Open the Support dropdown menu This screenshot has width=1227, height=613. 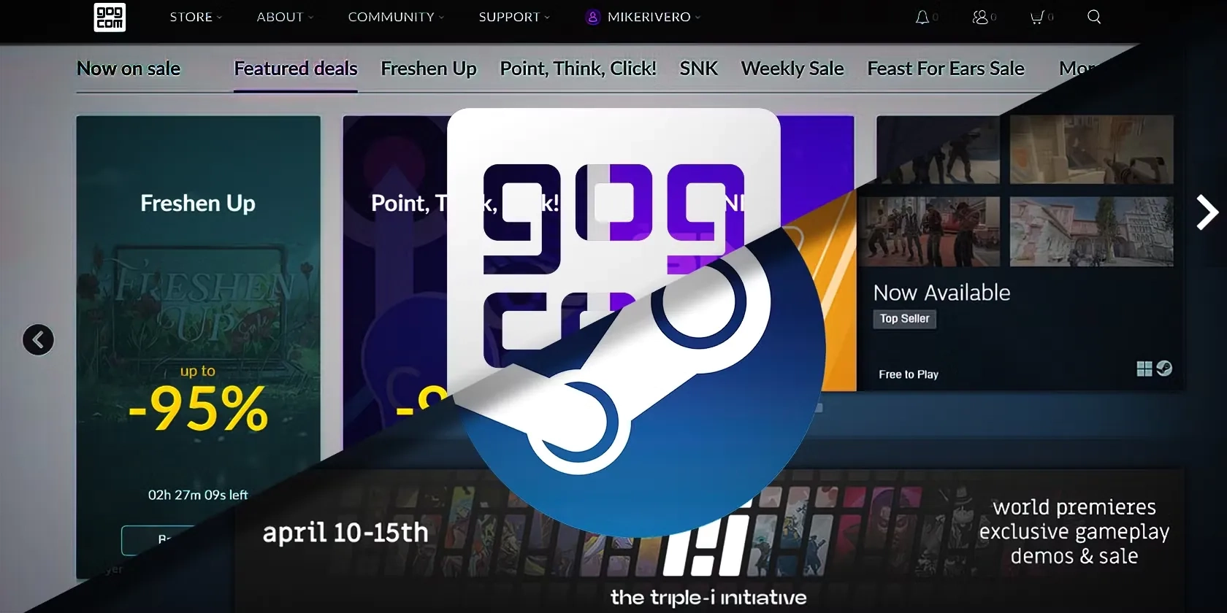[x=513, y=18]
